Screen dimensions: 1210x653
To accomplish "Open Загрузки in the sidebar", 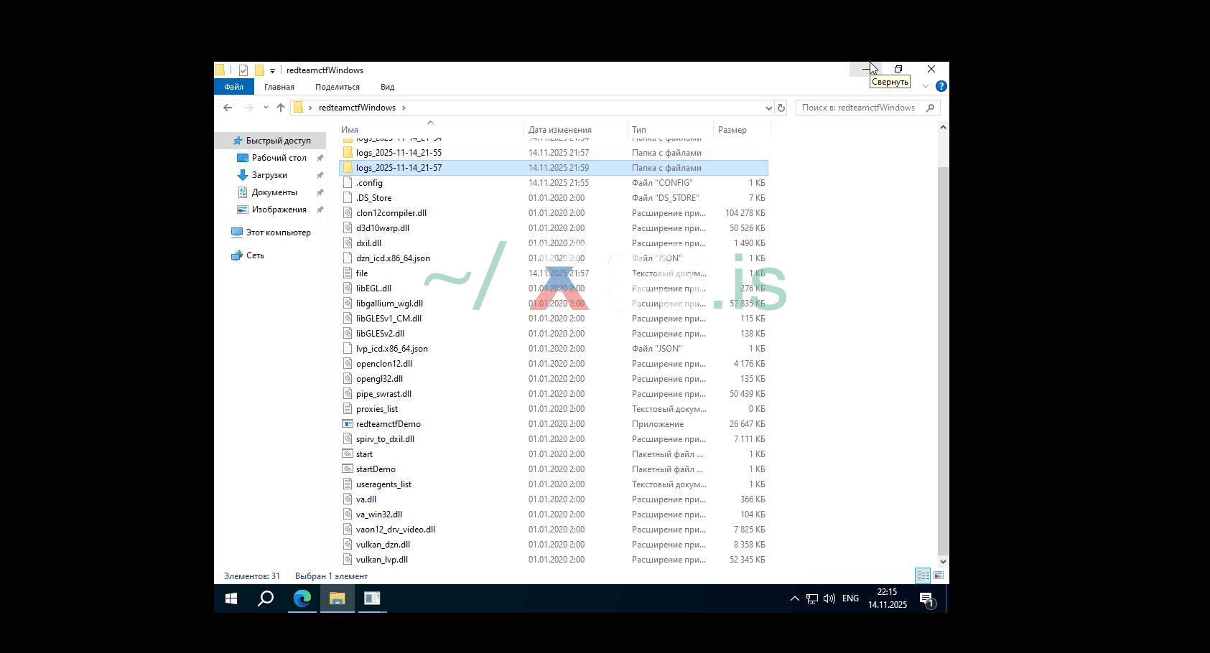I will click(269, 175).
